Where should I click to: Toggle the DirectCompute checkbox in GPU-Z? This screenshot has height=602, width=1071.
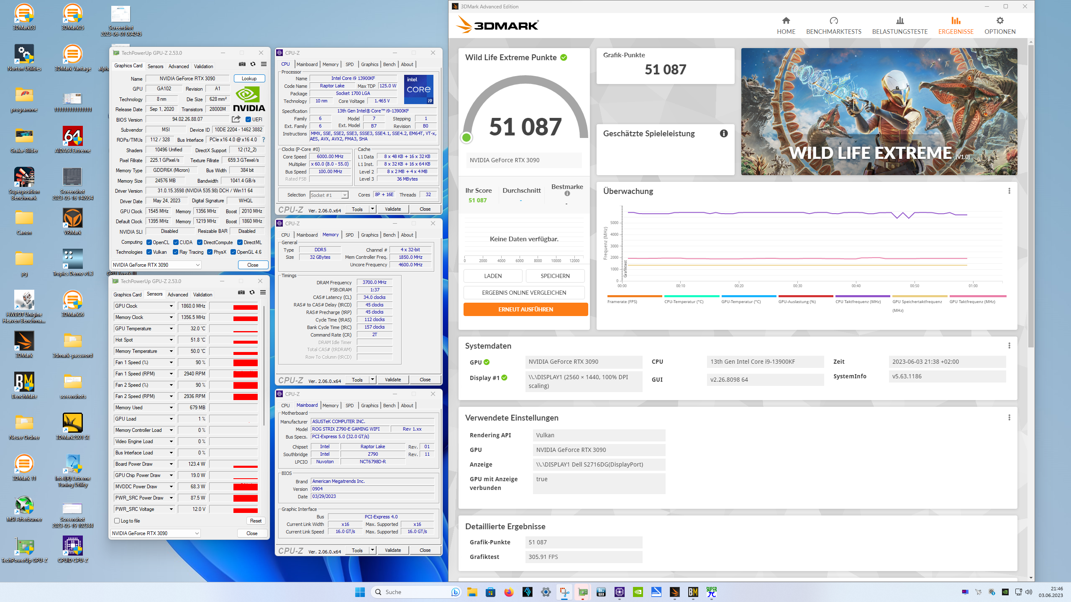200,242
